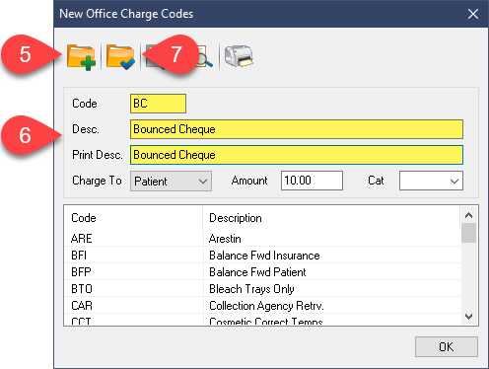
Task: Select the Bleach Trays Only description
Action: click(x=332, y=289)
